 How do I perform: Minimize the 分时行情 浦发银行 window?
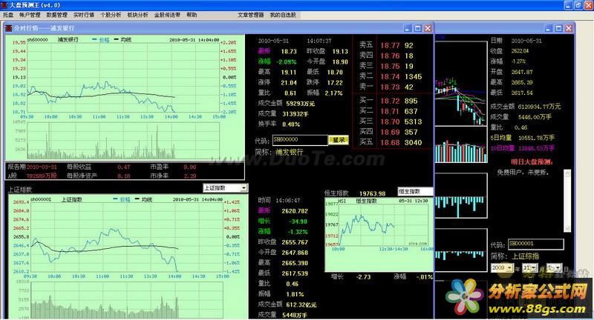point(408,28)
